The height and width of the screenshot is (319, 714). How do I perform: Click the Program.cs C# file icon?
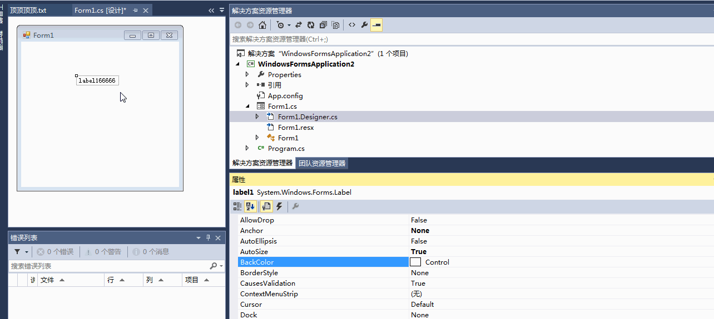(261, 149)
